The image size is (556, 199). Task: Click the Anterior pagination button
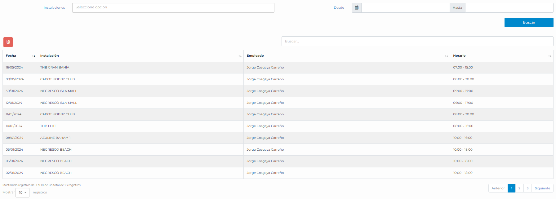coord(498,188)
